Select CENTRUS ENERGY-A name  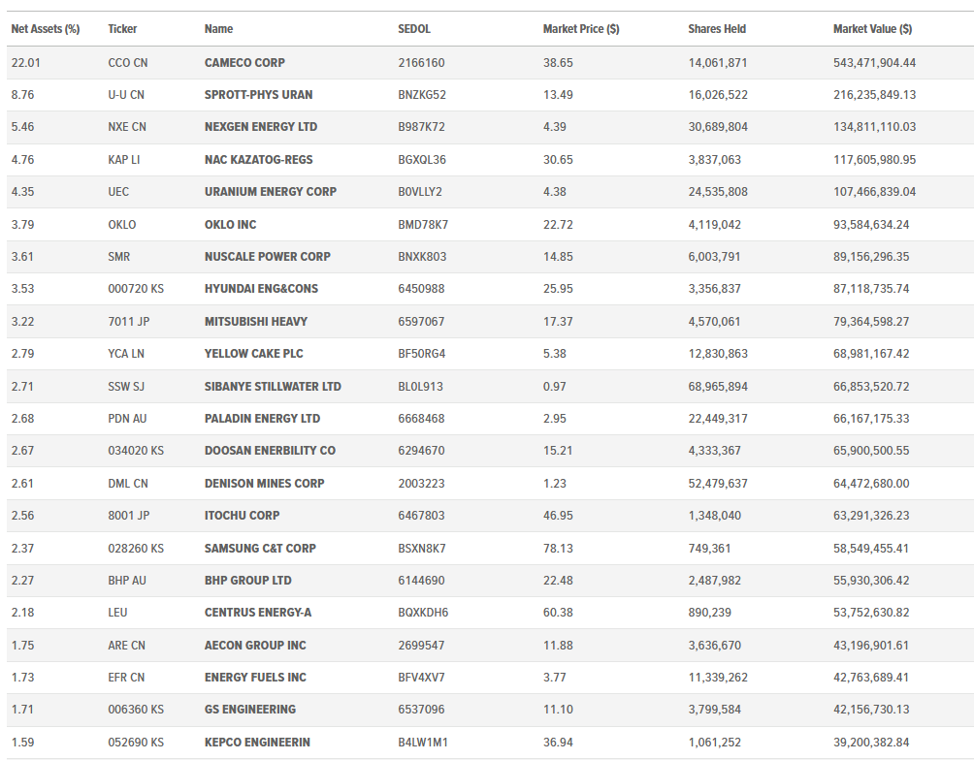pos(258,613)
